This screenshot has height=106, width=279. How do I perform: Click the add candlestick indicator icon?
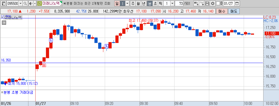(x=196, y=3)
